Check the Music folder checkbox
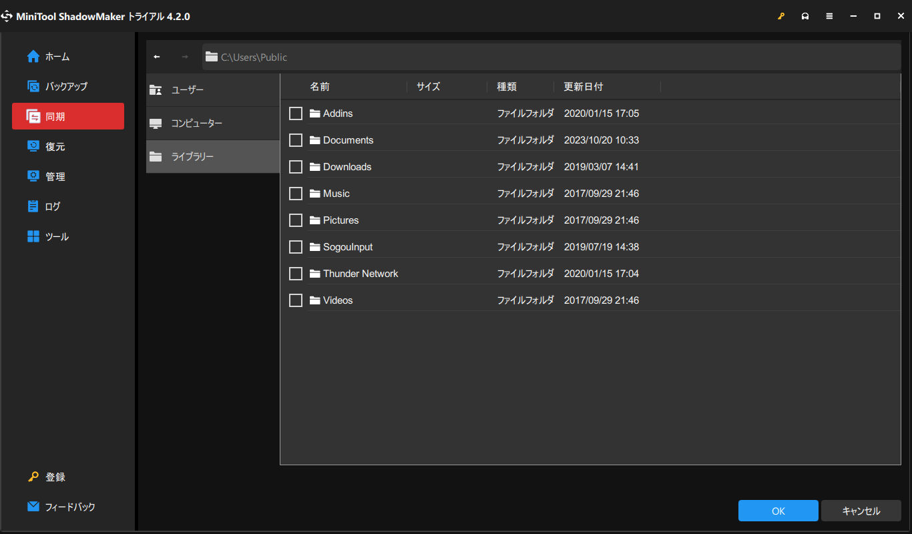The image size is (912, 534). tap(296, 194)
